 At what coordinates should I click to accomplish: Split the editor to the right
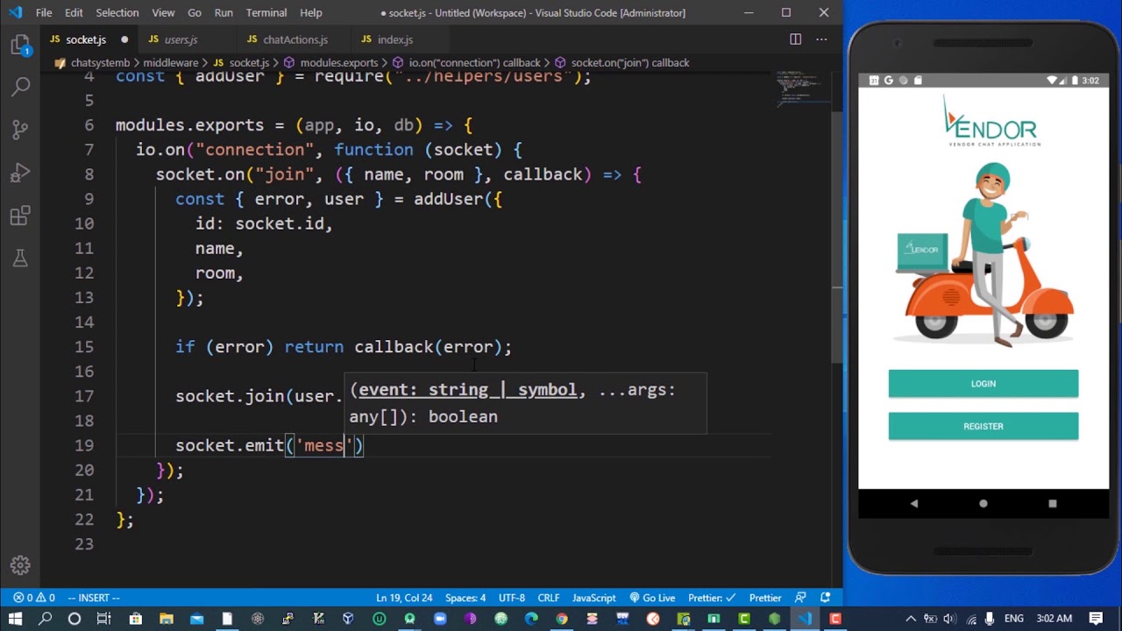point(795,39)
